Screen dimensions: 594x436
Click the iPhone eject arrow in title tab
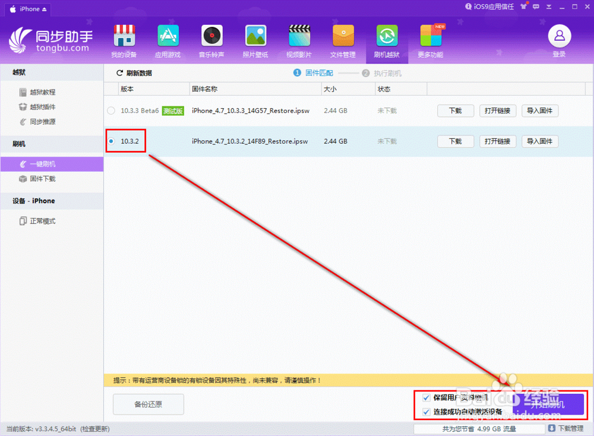click(45, 9)
